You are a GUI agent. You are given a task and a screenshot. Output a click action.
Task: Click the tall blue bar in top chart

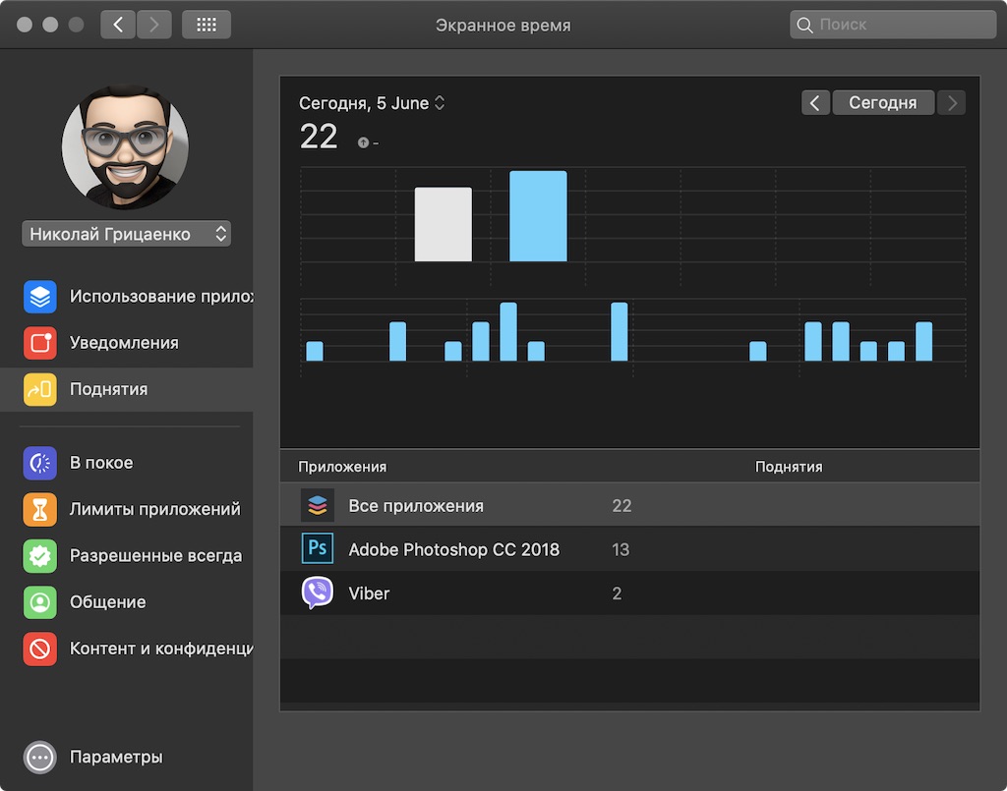tap(538, 215)
